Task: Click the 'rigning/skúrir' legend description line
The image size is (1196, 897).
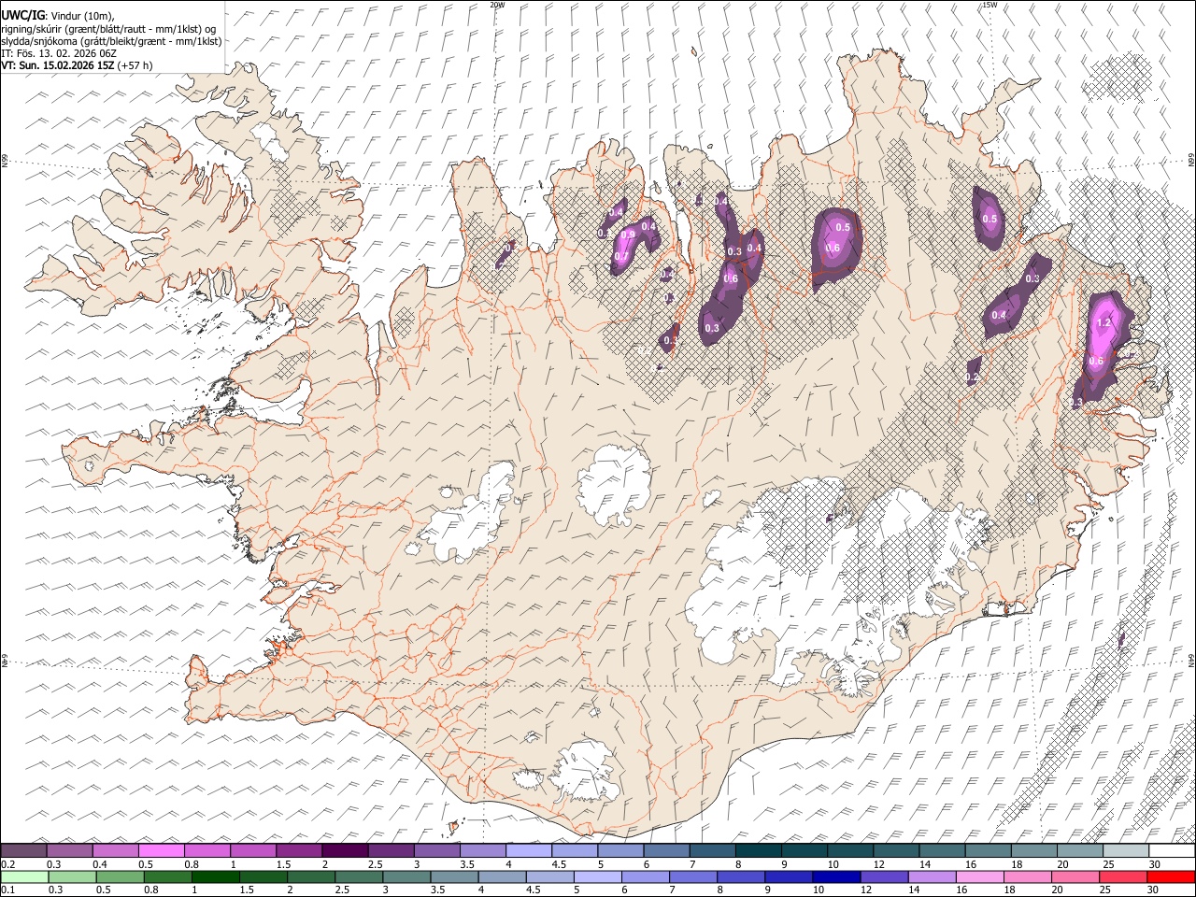Action: [x=109, y=29]
